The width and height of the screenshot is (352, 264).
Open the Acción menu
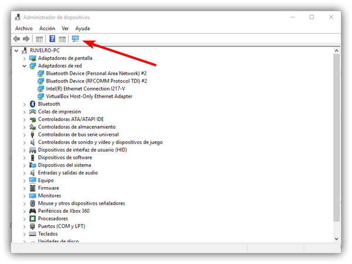click(x=47, y=28)
